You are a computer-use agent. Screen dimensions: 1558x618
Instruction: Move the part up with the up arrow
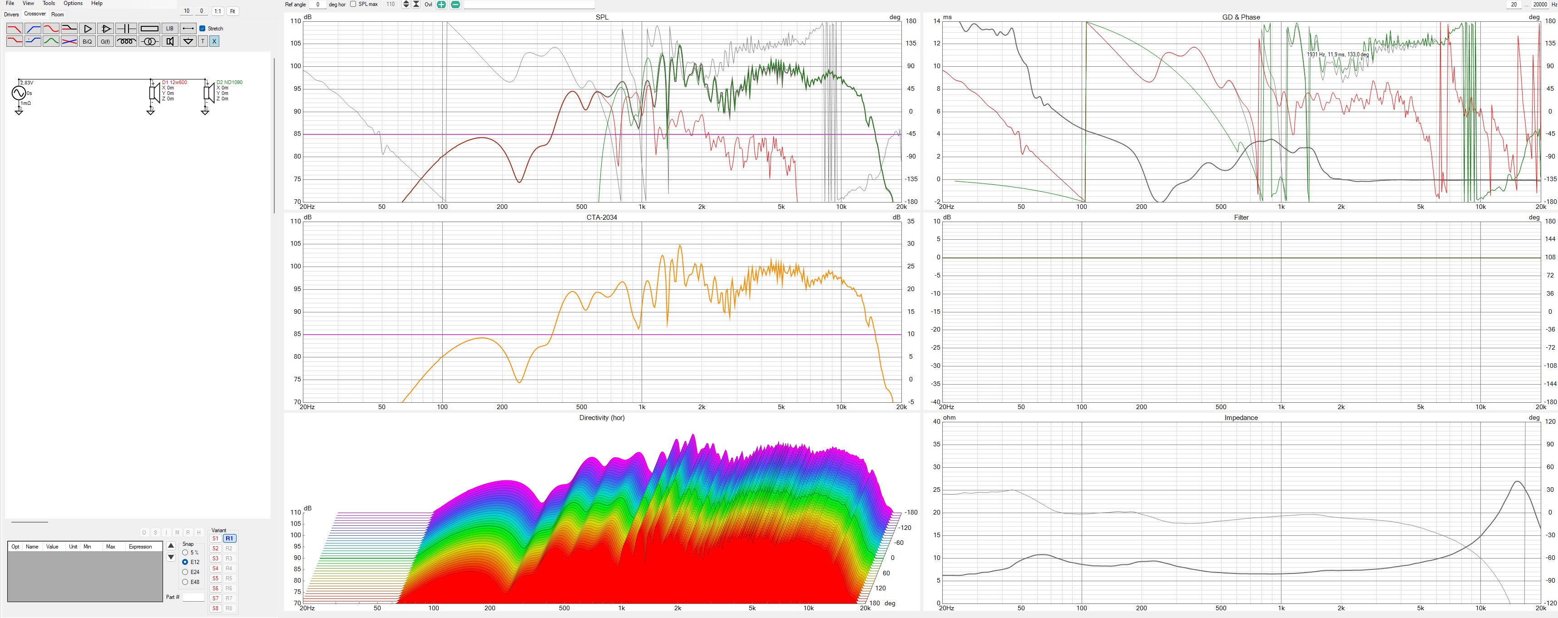171,545
